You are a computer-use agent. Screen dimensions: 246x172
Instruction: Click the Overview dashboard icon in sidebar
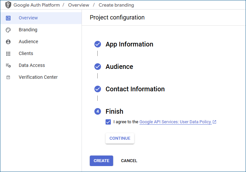(x=8, y=18)
